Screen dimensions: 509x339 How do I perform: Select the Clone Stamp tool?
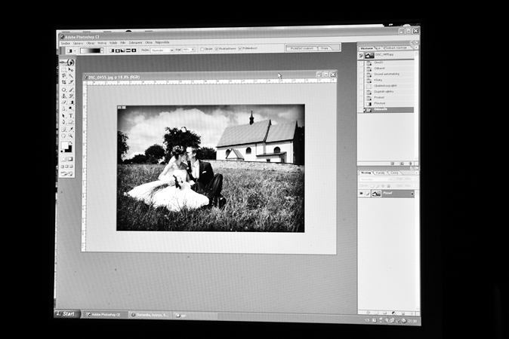(x=63, y=96)
